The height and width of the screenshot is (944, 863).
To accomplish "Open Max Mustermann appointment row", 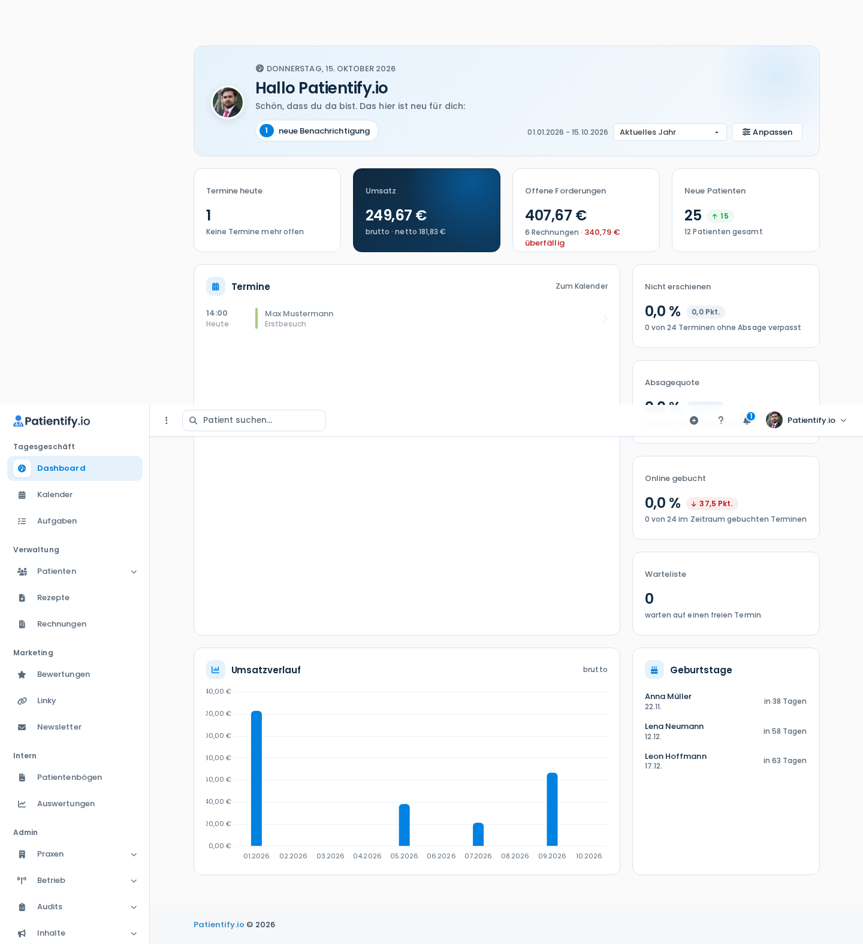I will click(x=407, y=319).
